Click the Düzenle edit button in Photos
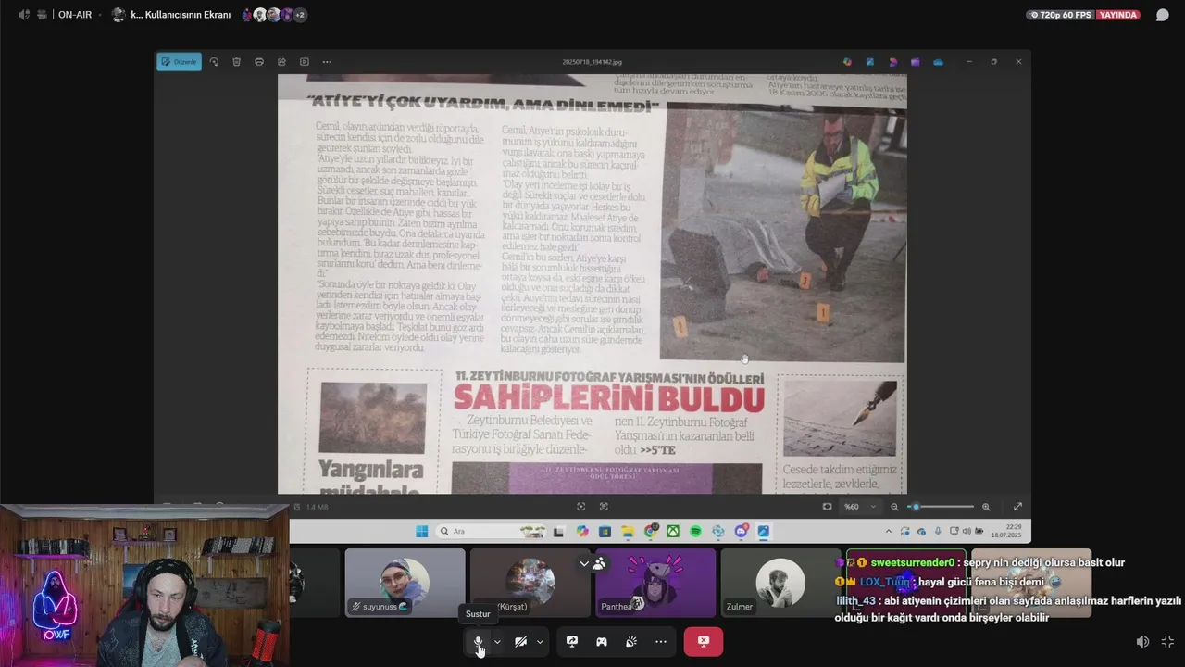The height and width of the screenshot is (667, 1185). tap(179, 62)
